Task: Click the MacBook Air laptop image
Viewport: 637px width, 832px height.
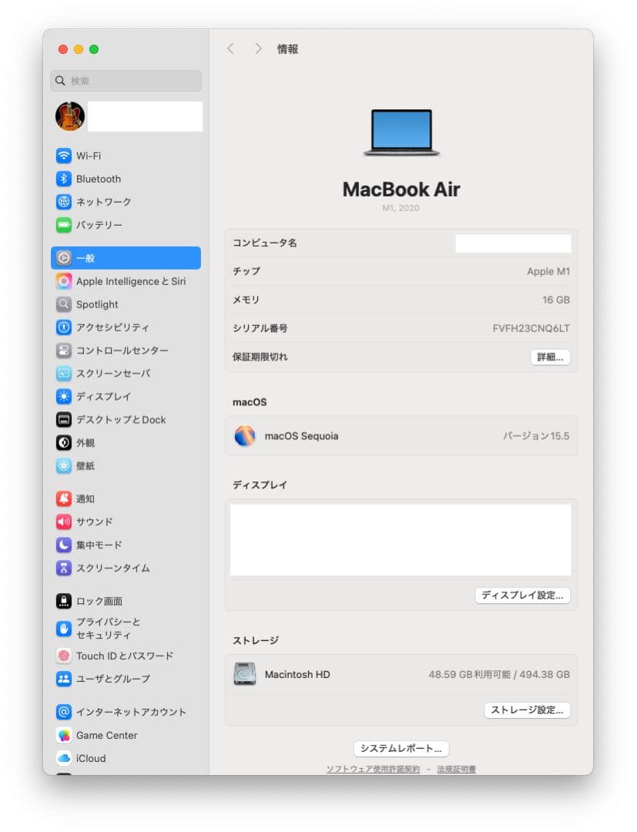Action: pyautogui.click(x=401, y=133)
